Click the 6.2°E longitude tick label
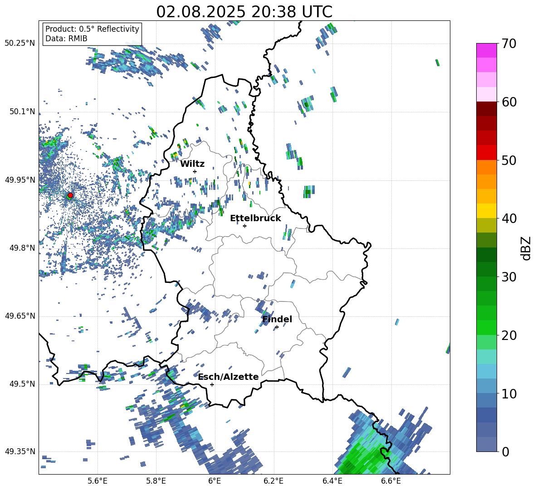This screenshot has width=537, height=490. coord(273,481)
